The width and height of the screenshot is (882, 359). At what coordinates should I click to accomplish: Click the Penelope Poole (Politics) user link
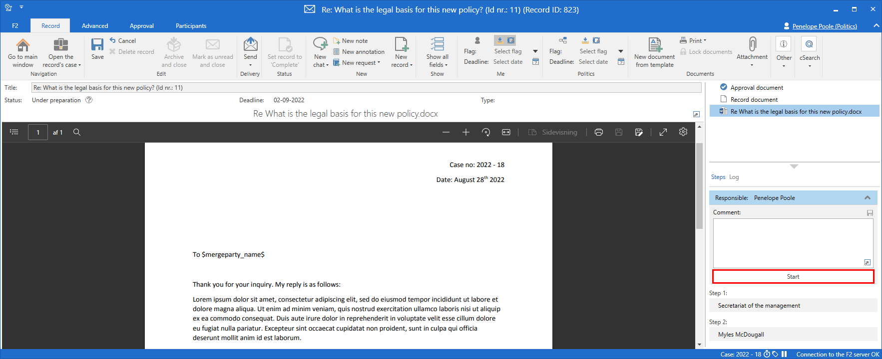tap(824, 26)
